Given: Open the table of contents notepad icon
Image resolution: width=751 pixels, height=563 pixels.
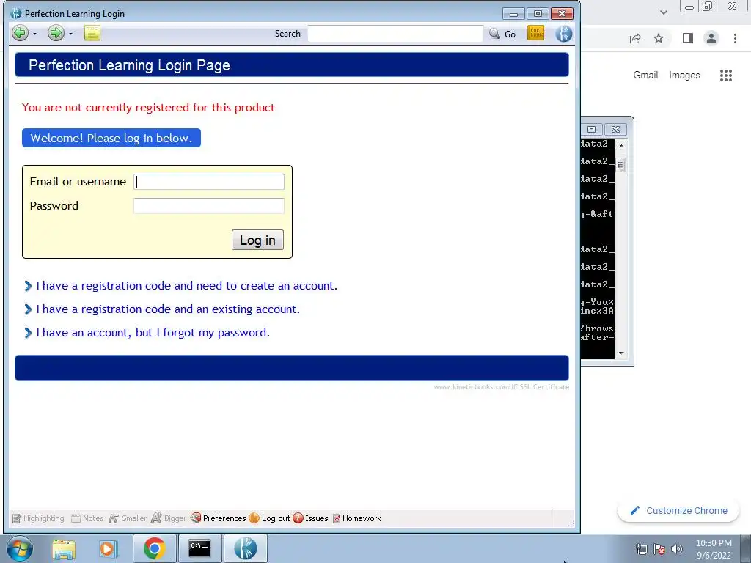Looking at the screenshot, I should pos(92,33).
